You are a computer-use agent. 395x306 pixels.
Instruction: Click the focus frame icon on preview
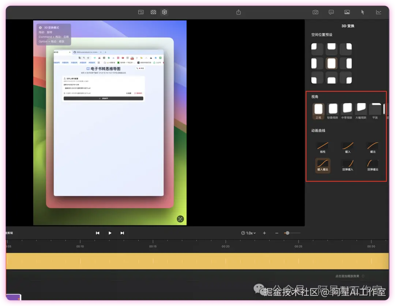pos(180,219)
